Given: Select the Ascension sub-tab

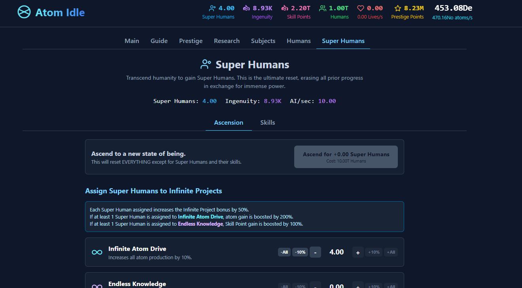Looking at the screenshot, I should (x=229, y=123).
